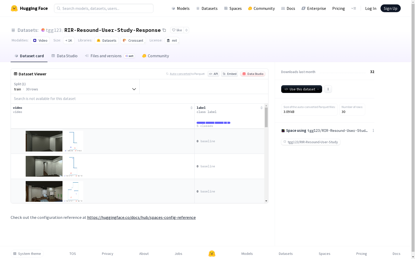Click the Datasets footer link

(286, 254)
